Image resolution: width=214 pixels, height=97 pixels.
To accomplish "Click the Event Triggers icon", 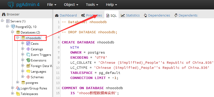I will (28, 55).
